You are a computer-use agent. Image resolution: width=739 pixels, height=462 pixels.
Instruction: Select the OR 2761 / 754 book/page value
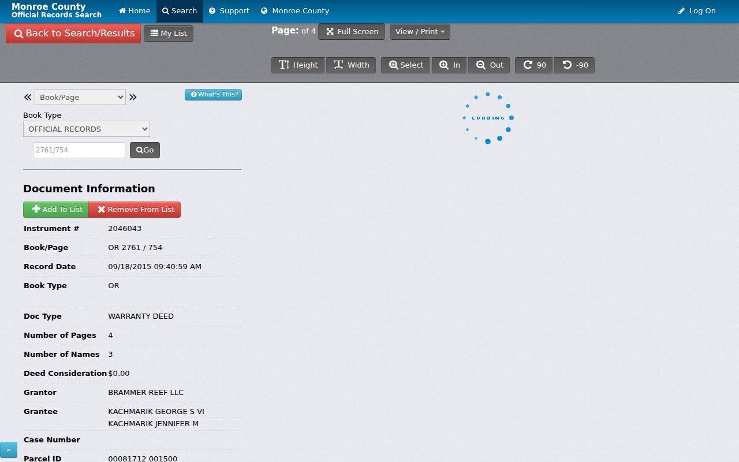135,248
